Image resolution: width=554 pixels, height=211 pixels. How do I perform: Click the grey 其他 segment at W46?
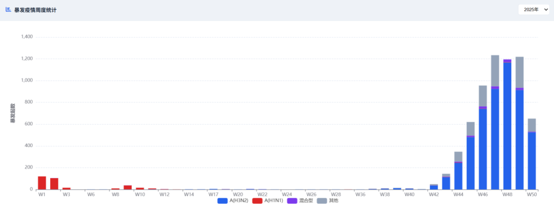point(483,96)
